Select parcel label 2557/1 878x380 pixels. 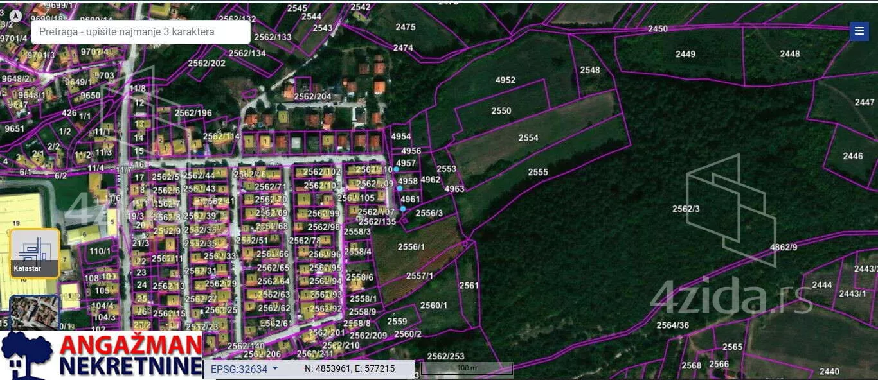(419, 276)
